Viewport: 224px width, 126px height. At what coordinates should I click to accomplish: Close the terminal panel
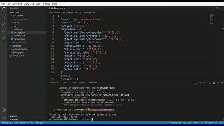(x=221, y=83)
